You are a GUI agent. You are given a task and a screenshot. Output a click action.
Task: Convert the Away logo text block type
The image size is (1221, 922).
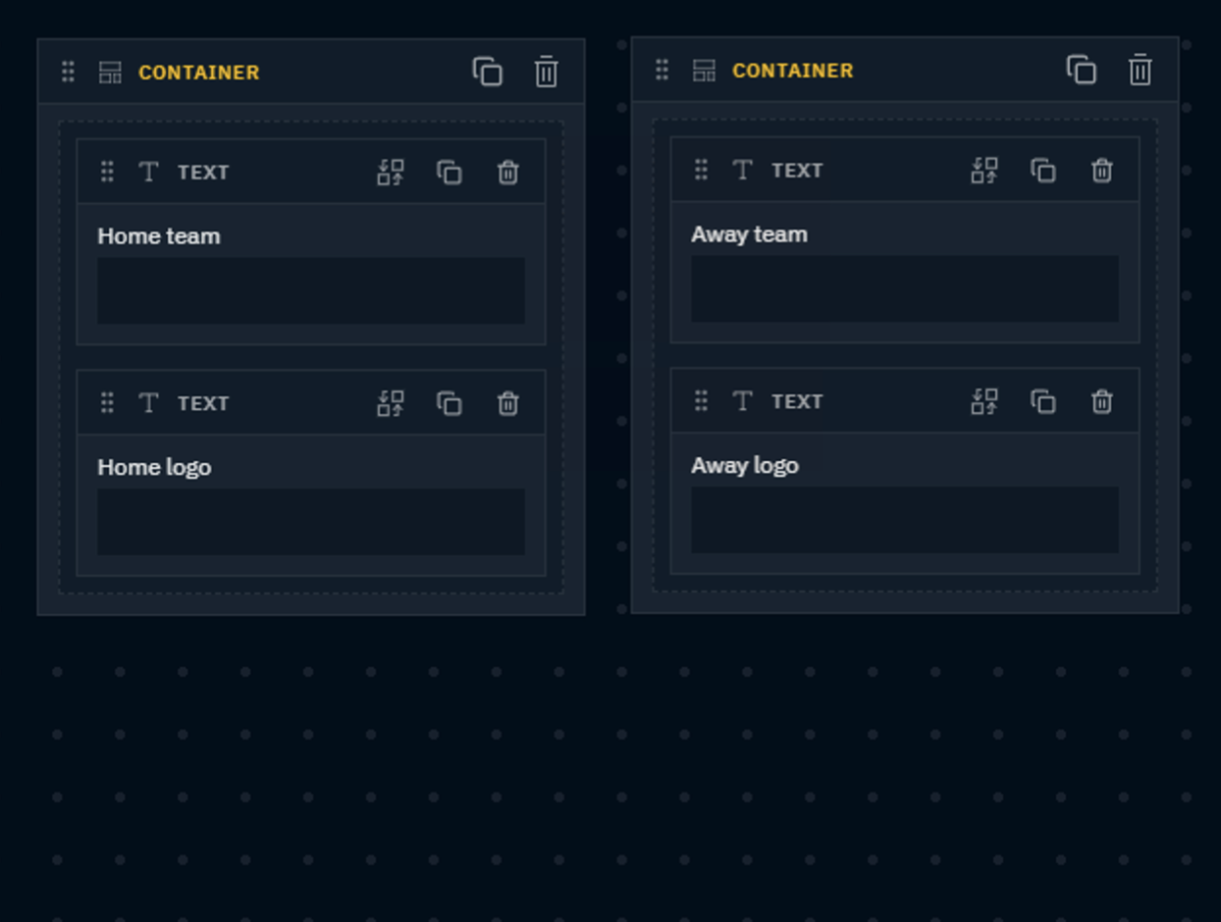pyautogui.click(x=984, y=401)
